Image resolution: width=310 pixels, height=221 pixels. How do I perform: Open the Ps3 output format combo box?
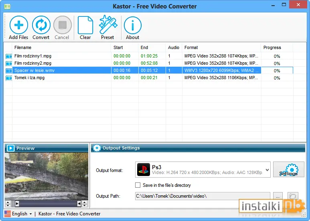click(x=203, y=170)
